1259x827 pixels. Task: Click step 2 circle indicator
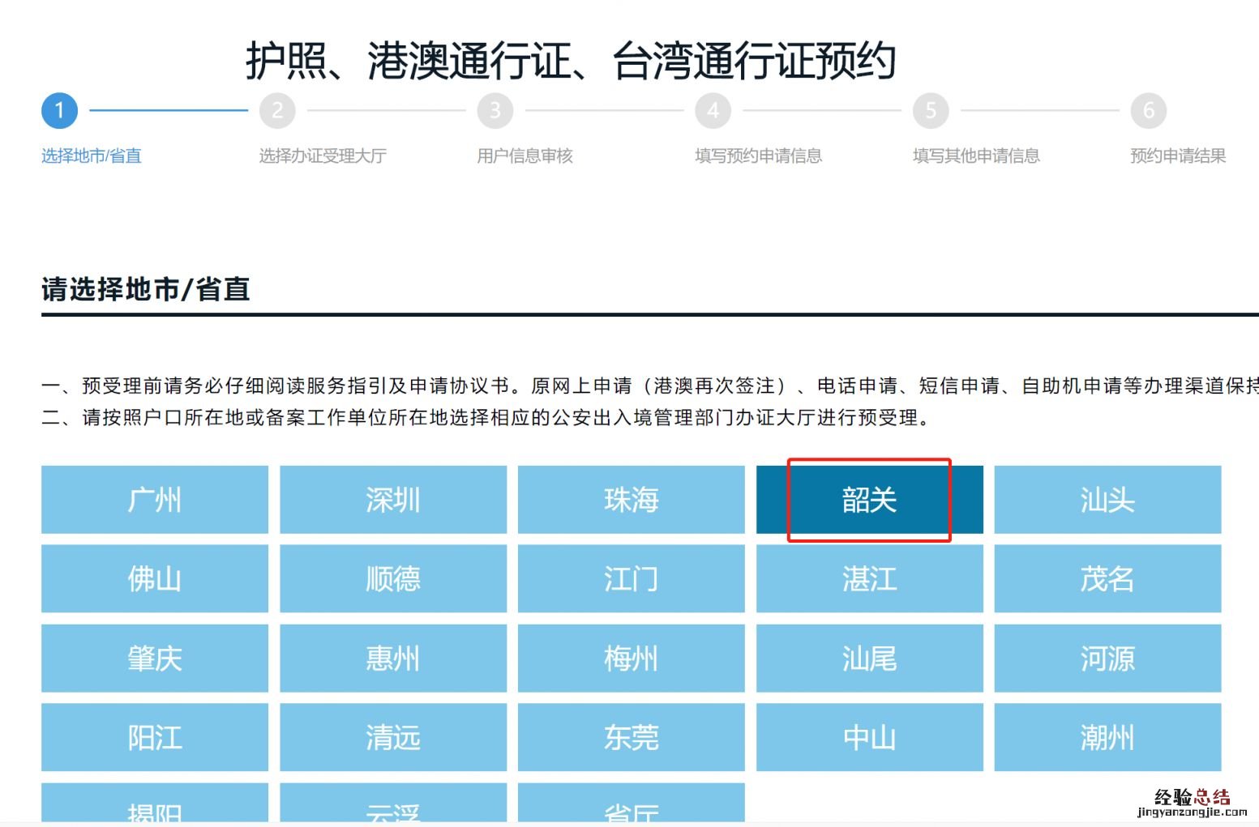coord(277,111)
